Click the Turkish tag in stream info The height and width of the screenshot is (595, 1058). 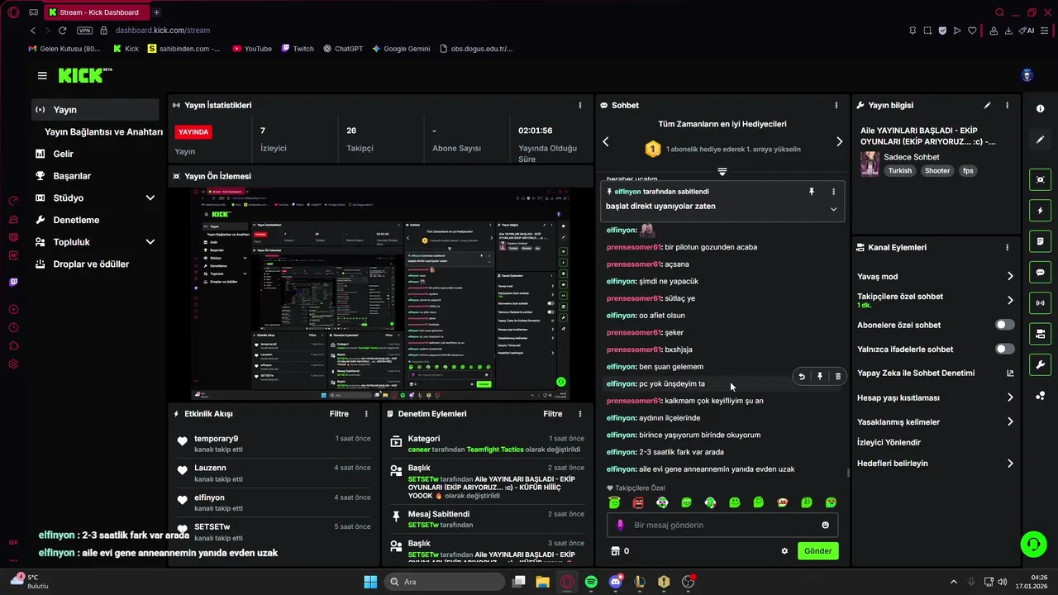(x=899, y=171)
